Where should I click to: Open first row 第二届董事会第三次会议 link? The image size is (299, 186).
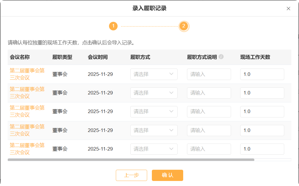click(27, 74)
